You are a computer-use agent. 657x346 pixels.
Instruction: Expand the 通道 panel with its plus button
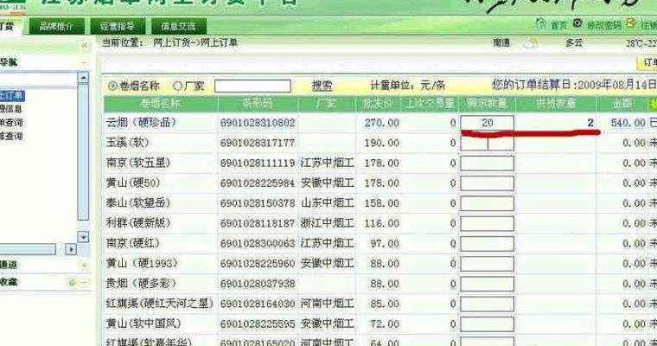point(84,265)
